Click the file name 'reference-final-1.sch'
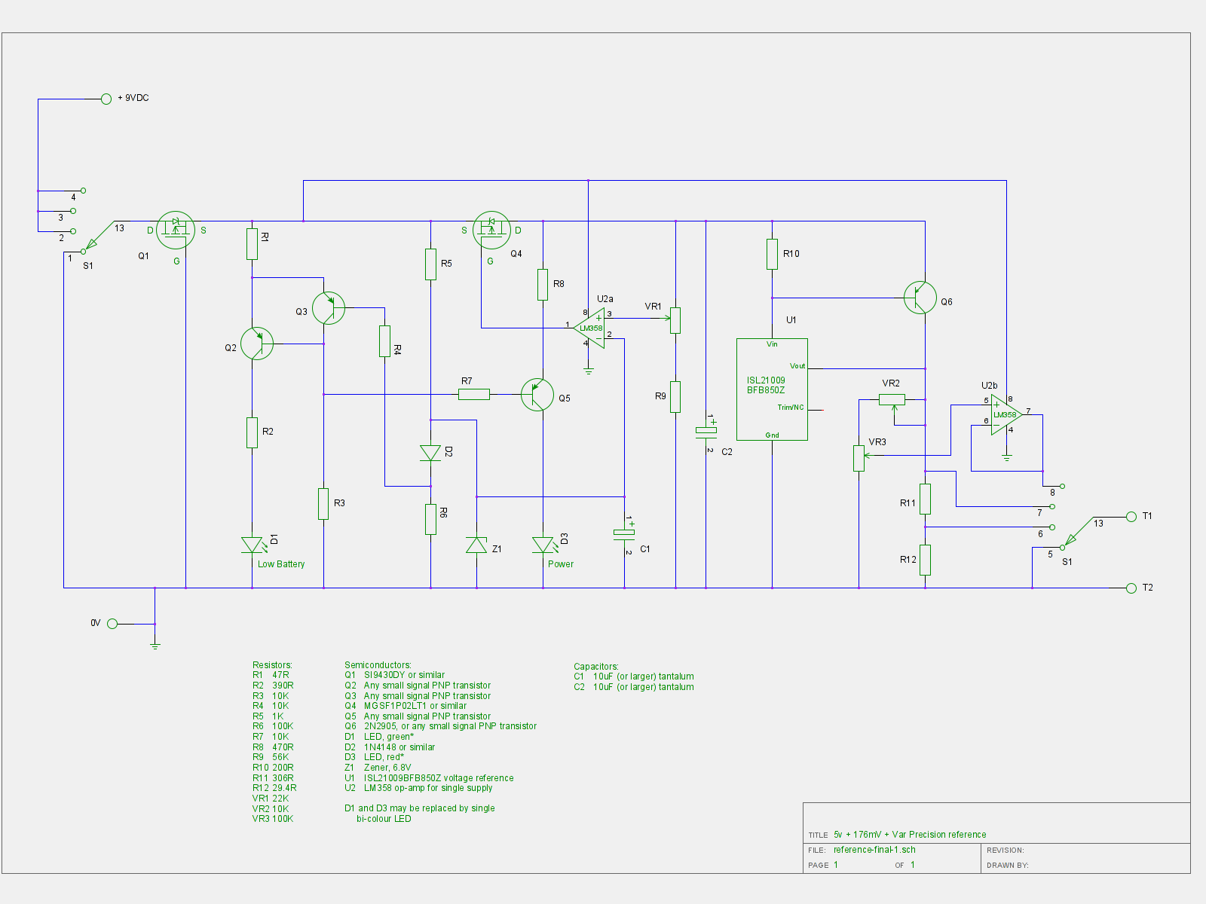Image resolution: width=1206 pixels, height=904 pixels. pos(874,850)
